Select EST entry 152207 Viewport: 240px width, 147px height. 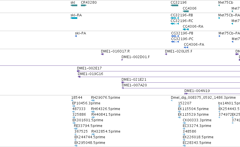(179, 106)
